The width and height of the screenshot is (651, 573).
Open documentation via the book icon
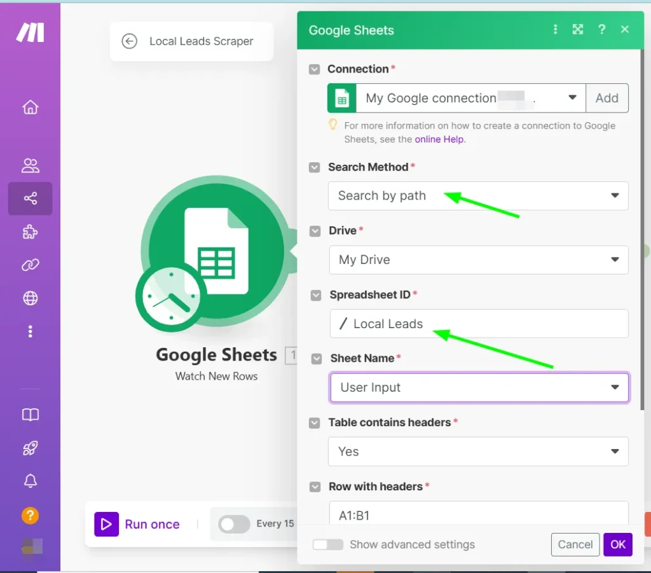pos(30,414)
